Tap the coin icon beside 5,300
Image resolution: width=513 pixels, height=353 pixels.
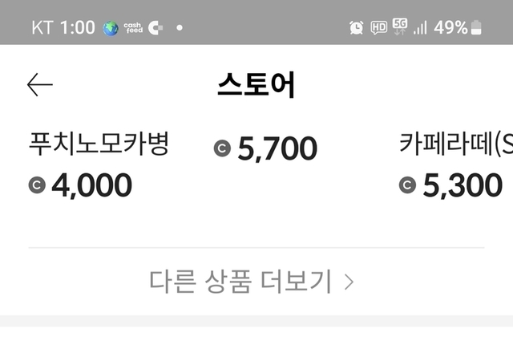click(x=407, y=186)
